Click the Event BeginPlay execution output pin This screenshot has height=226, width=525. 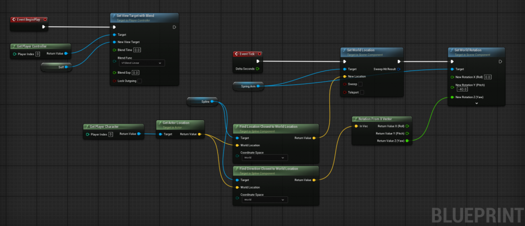coord(44,27)
